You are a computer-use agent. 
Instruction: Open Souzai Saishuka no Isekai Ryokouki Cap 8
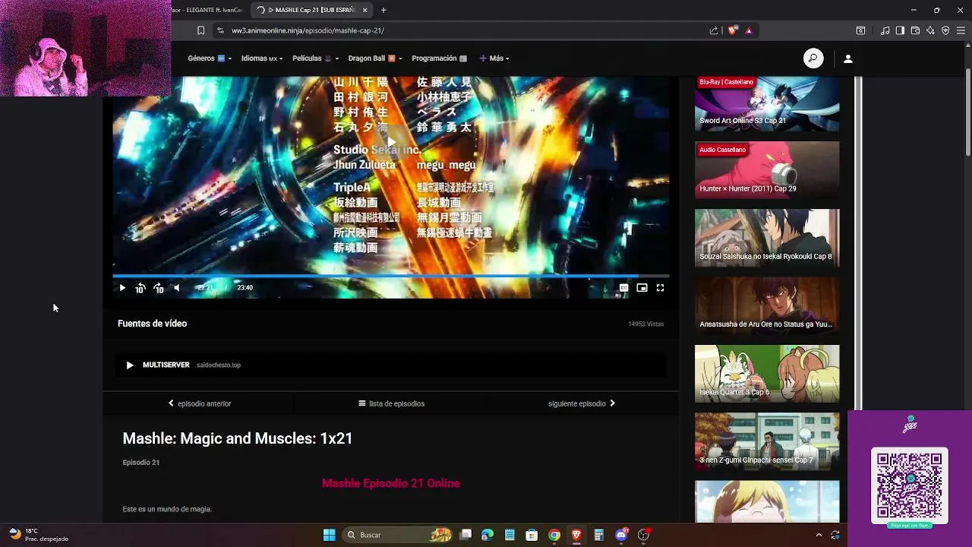coord(767,238)
